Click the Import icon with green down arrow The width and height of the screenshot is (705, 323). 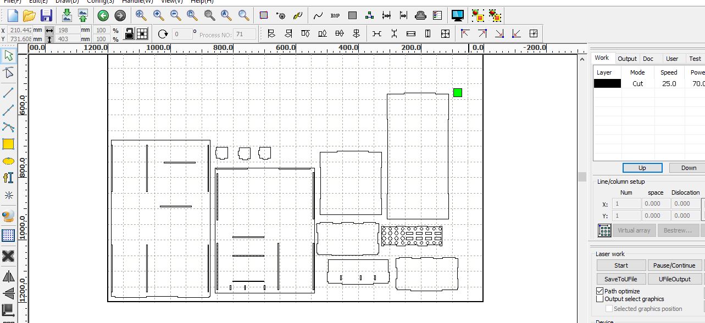pyautogui.click(x=66, y=15)
